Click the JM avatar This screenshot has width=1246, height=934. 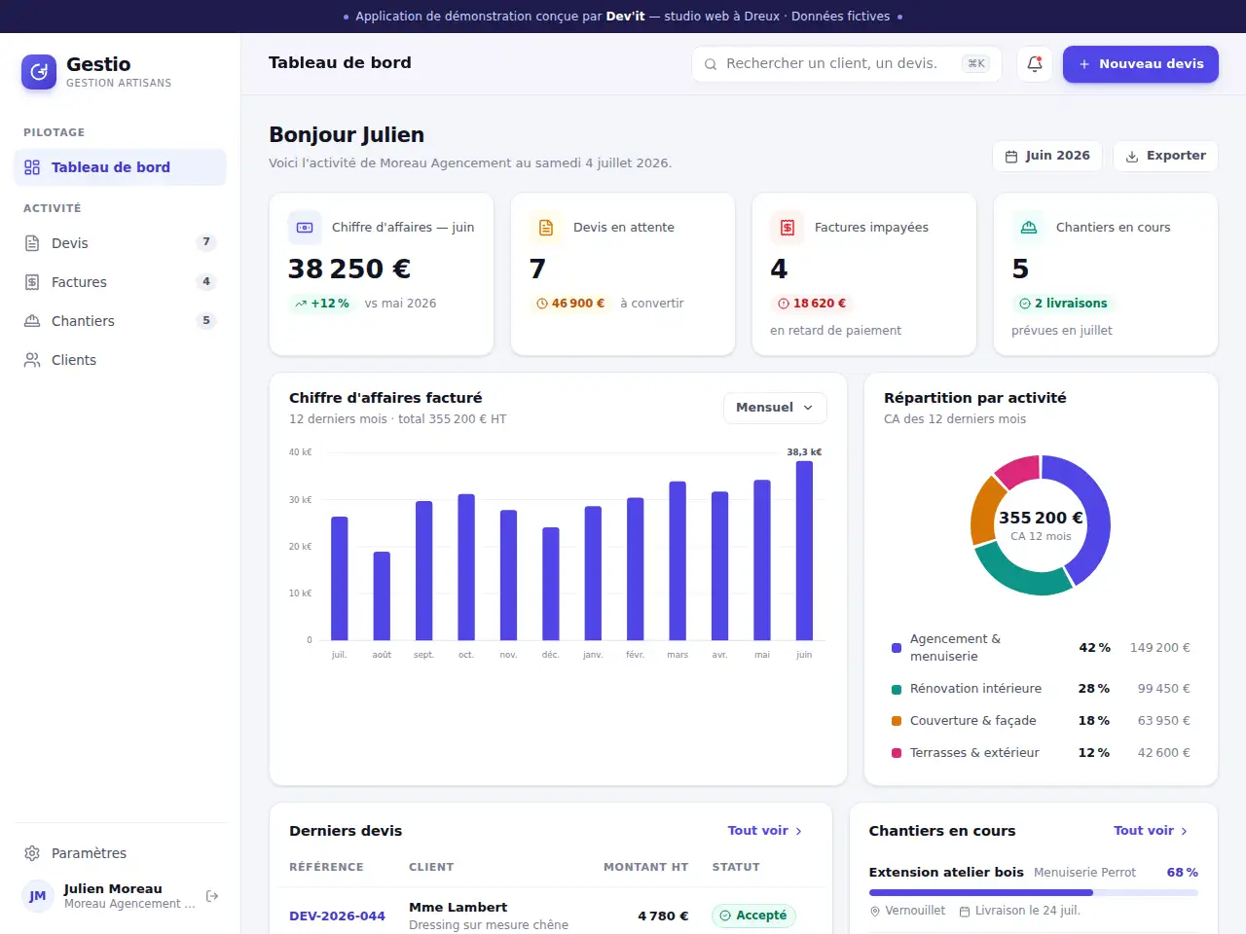(38, 896)
